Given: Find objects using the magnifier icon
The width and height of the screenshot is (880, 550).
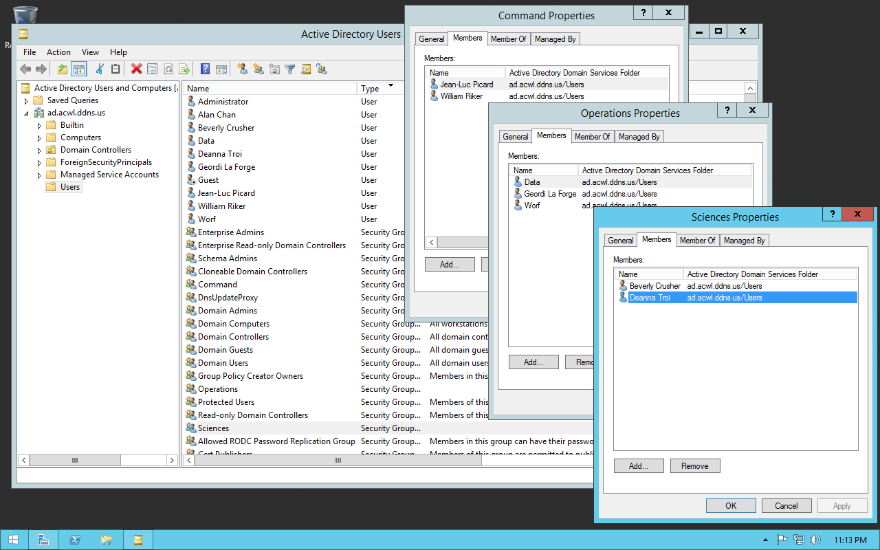Looking at the screenshot, I should pos(307,69).
